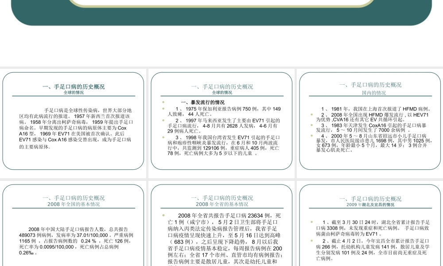Click the subtitle 全球的情况 under the heading
The height and width of the screenshot is (266, 443).
pos(74,91)
